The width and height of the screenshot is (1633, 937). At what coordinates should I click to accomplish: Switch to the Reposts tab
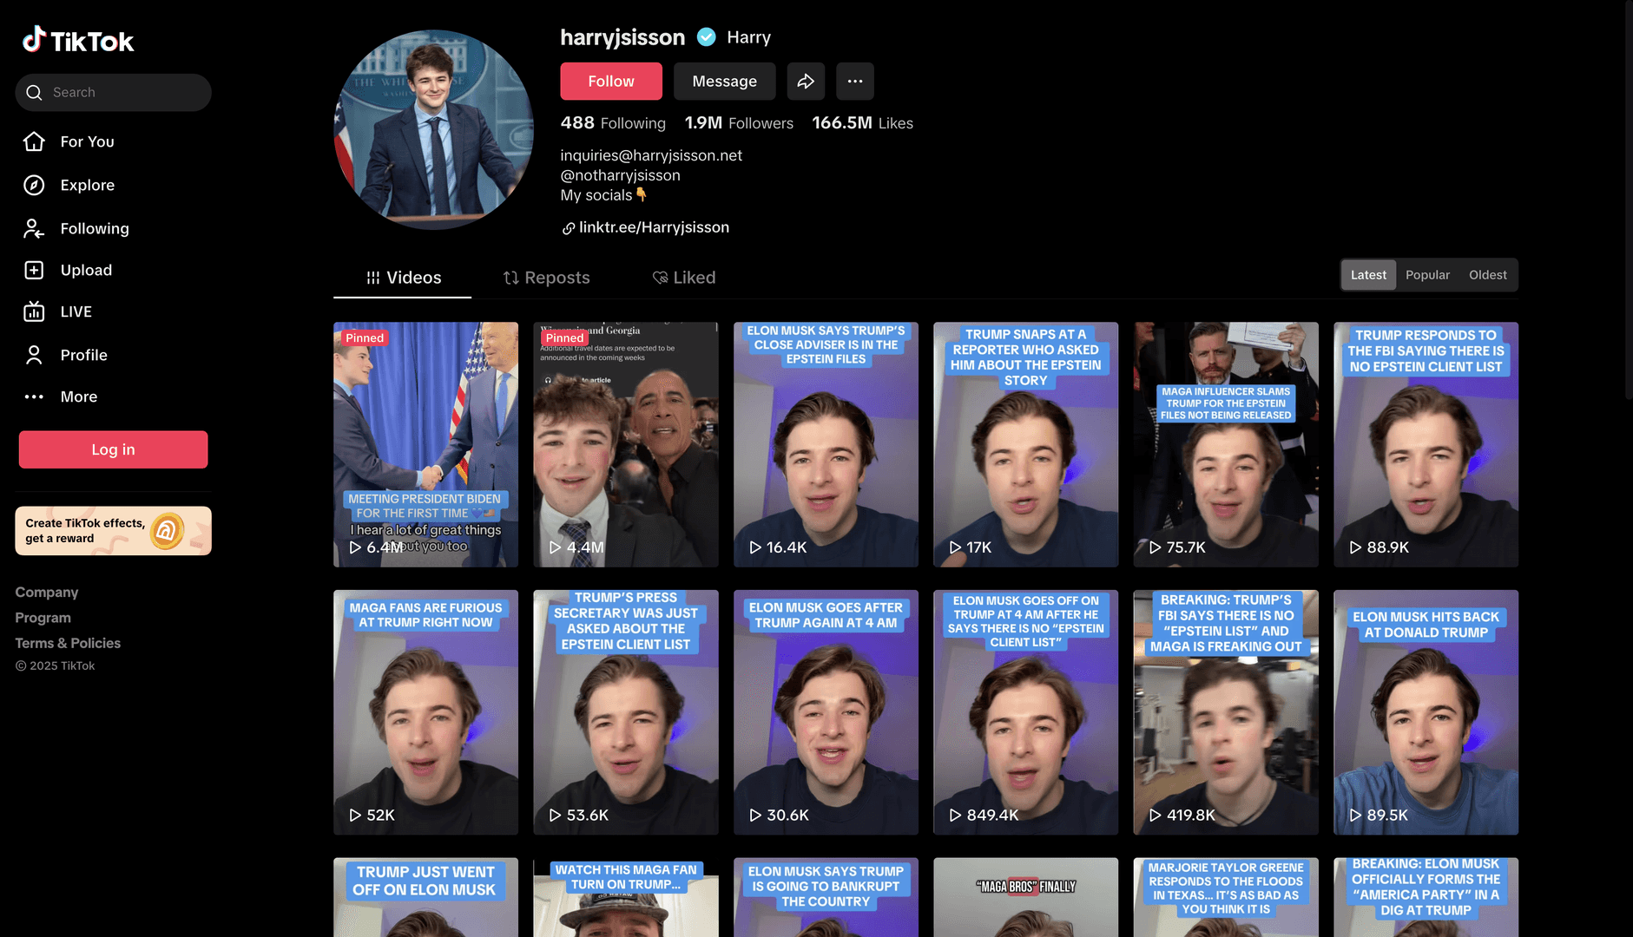point(546,278)
